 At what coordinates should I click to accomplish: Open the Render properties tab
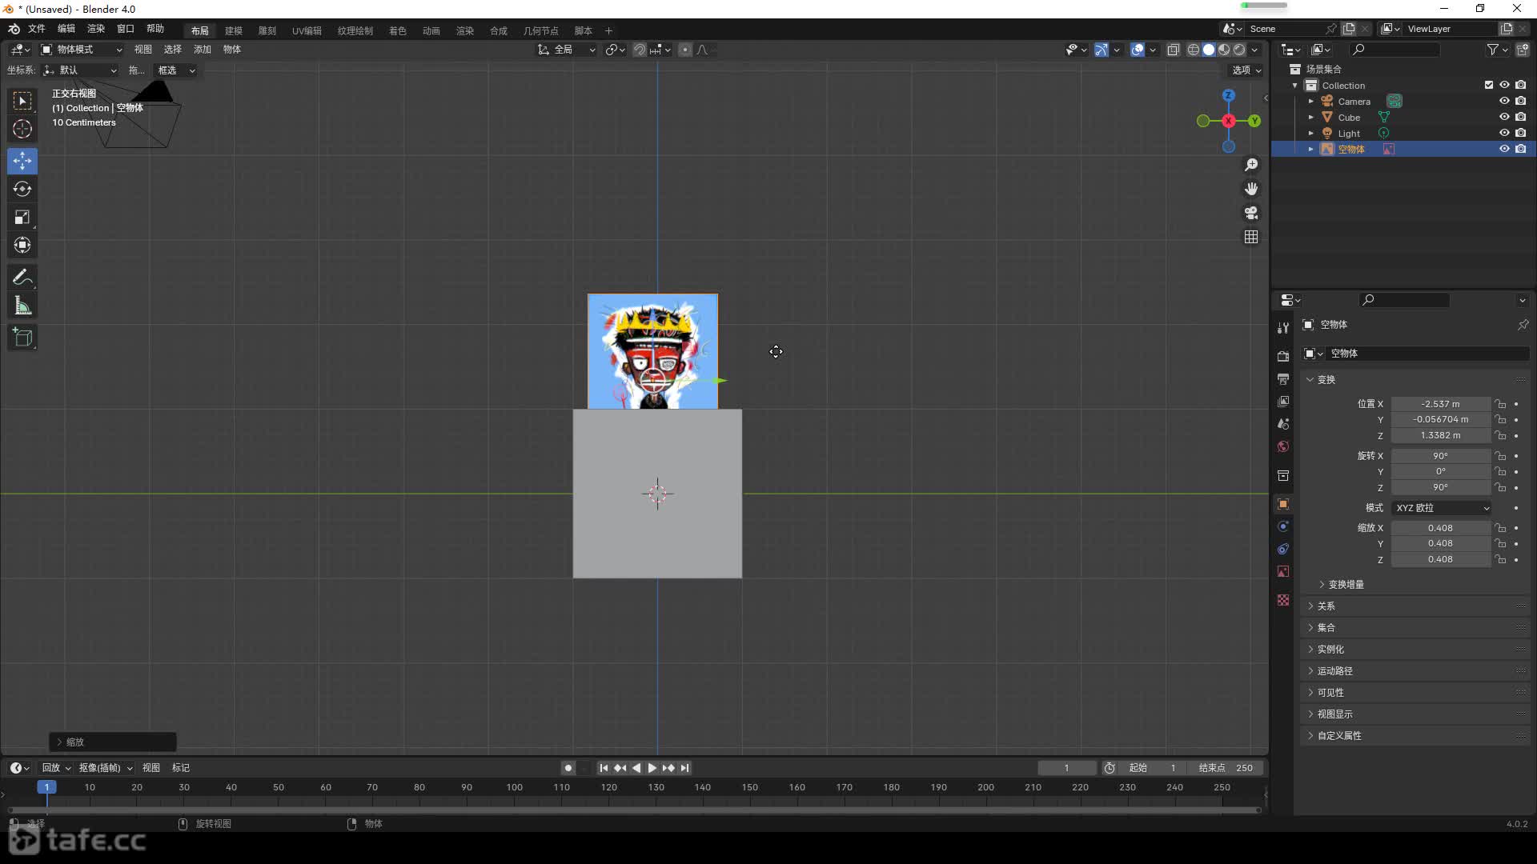pos(1283,356)
